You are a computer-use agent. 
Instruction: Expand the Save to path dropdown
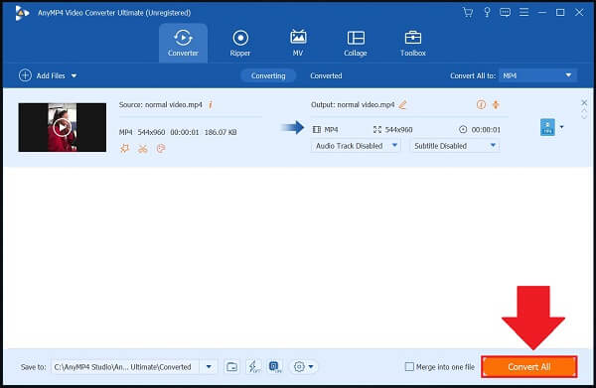coord(209,367)
